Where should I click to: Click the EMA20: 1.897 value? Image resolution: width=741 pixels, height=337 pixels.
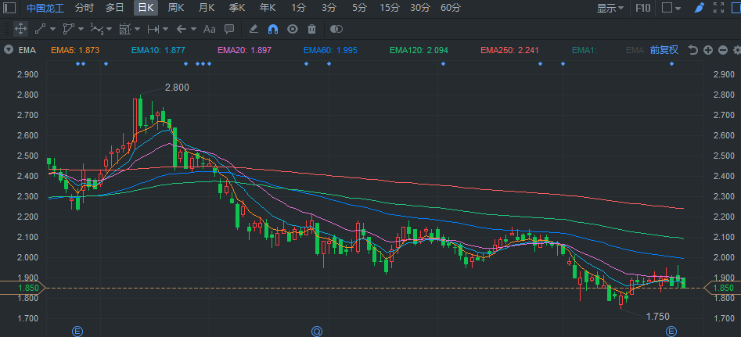click(x=244, y=50)
